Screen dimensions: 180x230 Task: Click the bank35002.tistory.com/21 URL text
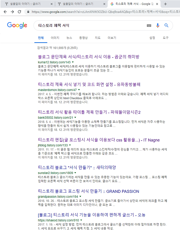tap(55, 118)
